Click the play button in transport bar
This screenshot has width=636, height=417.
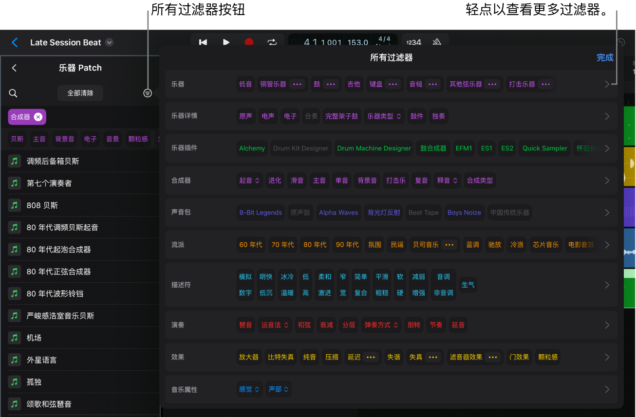tap(226, 42)
